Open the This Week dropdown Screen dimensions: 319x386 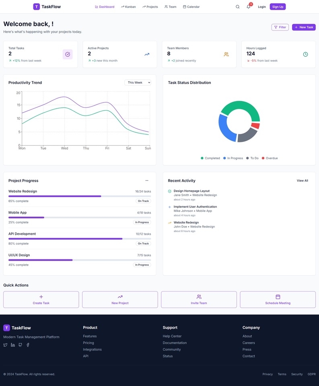pos(138,82)
